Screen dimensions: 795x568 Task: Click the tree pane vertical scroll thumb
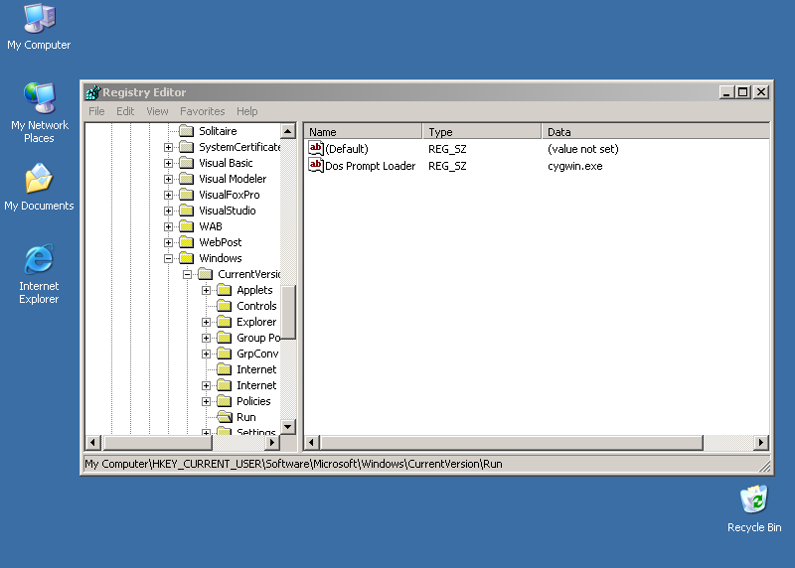point(288,312)
